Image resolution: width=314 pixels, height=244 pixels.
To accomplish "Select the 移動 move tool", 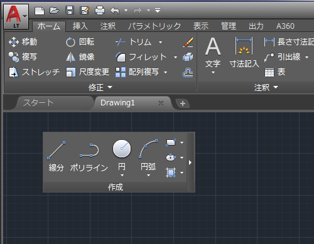I will click(x=23, y=42).
